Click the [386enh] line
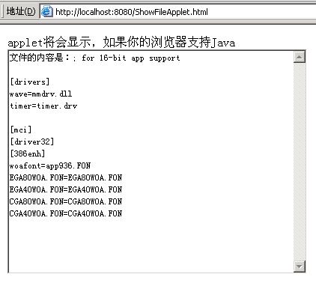Viewport: 316px width, 286px height. point(28,153)
